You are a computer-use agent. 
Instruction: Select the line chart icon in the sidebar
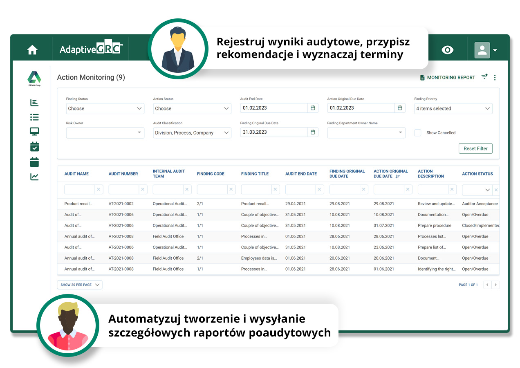[34, 177]
